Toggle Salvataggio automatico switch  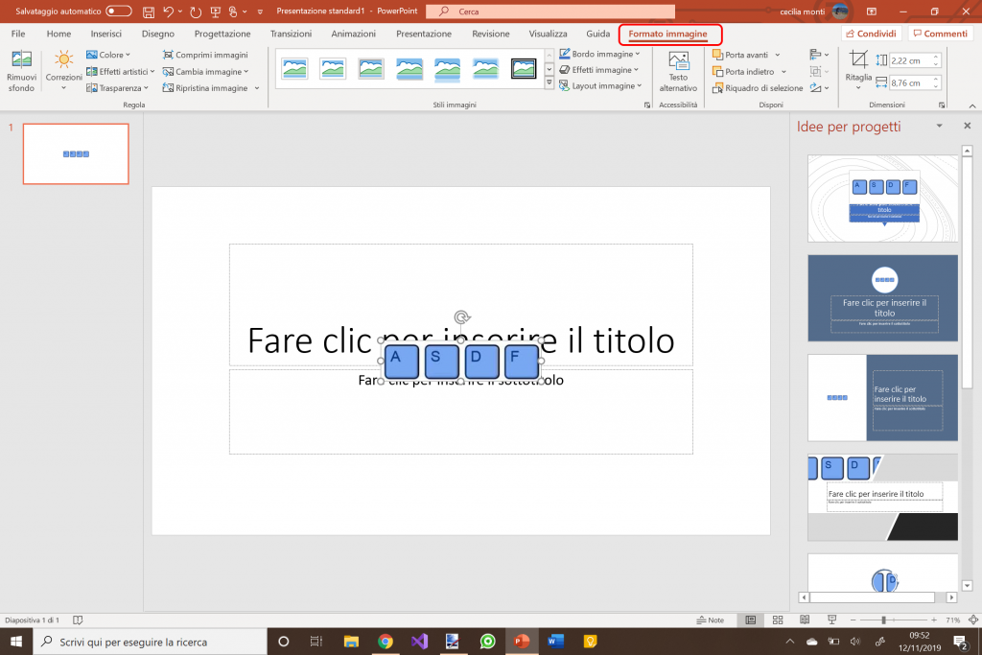click(x=118, y=12)
